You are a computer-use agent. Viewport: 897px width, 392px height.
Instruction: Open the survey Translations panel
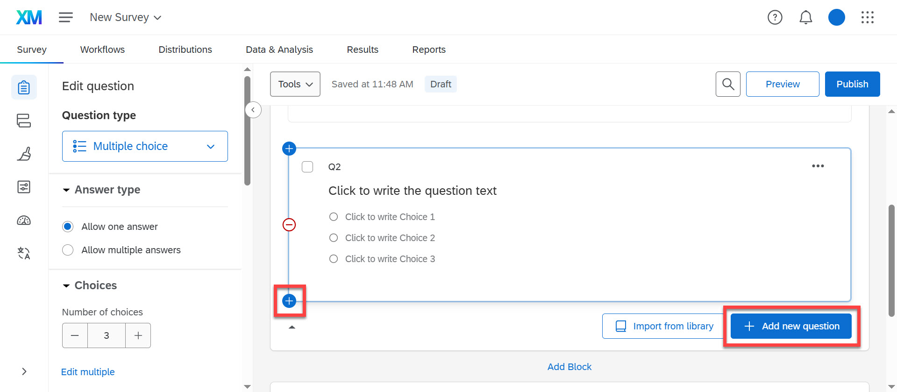[24, 253]
